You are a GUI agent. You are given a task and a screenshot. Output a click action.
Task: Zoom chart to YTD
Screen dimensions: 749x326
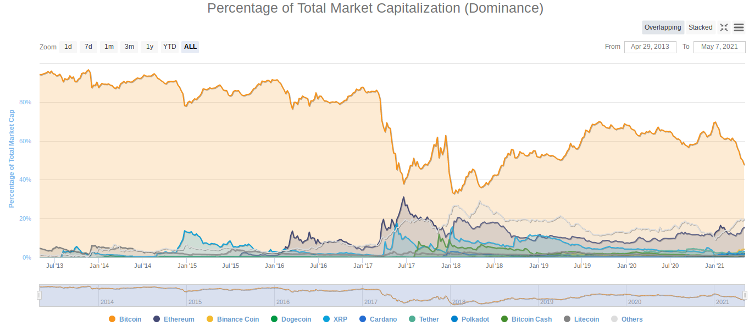pos(169,47)
